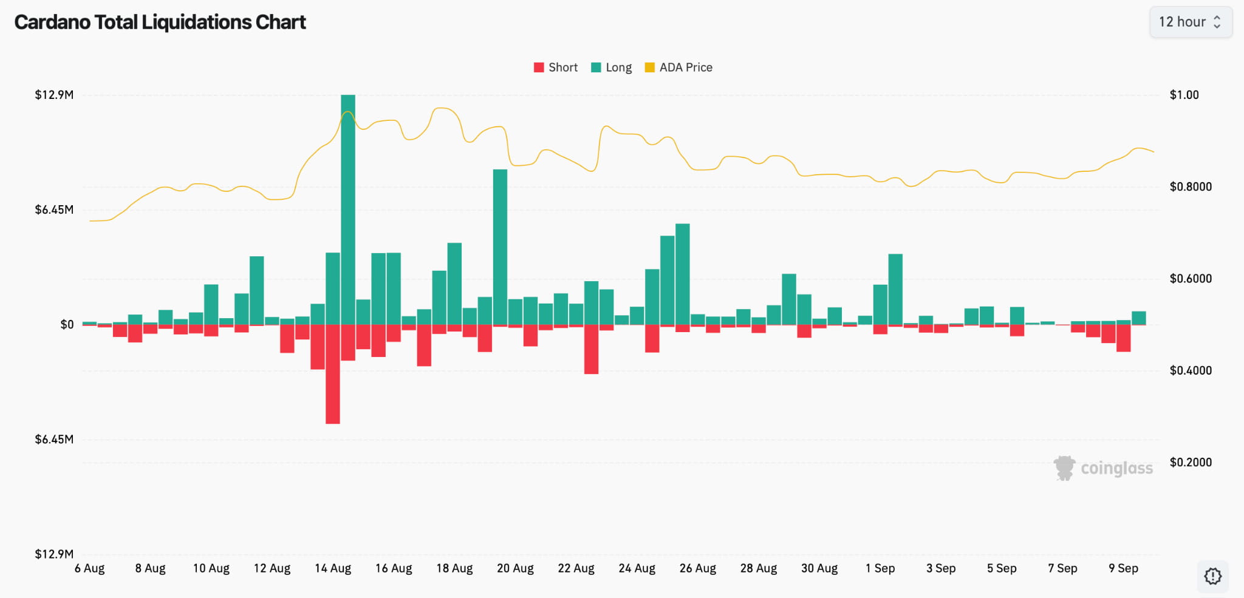Click the yellow ADA Price legend swatch
The image size is (1244, 598).
(650, 67)
